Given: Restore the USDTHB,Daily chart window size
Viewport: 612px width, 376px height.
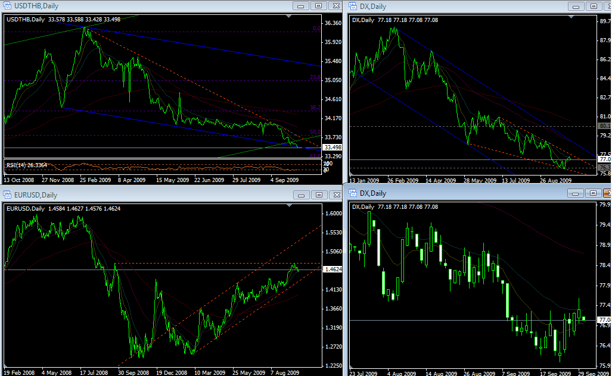Looking at the screenshot, I should pos(318,6).
